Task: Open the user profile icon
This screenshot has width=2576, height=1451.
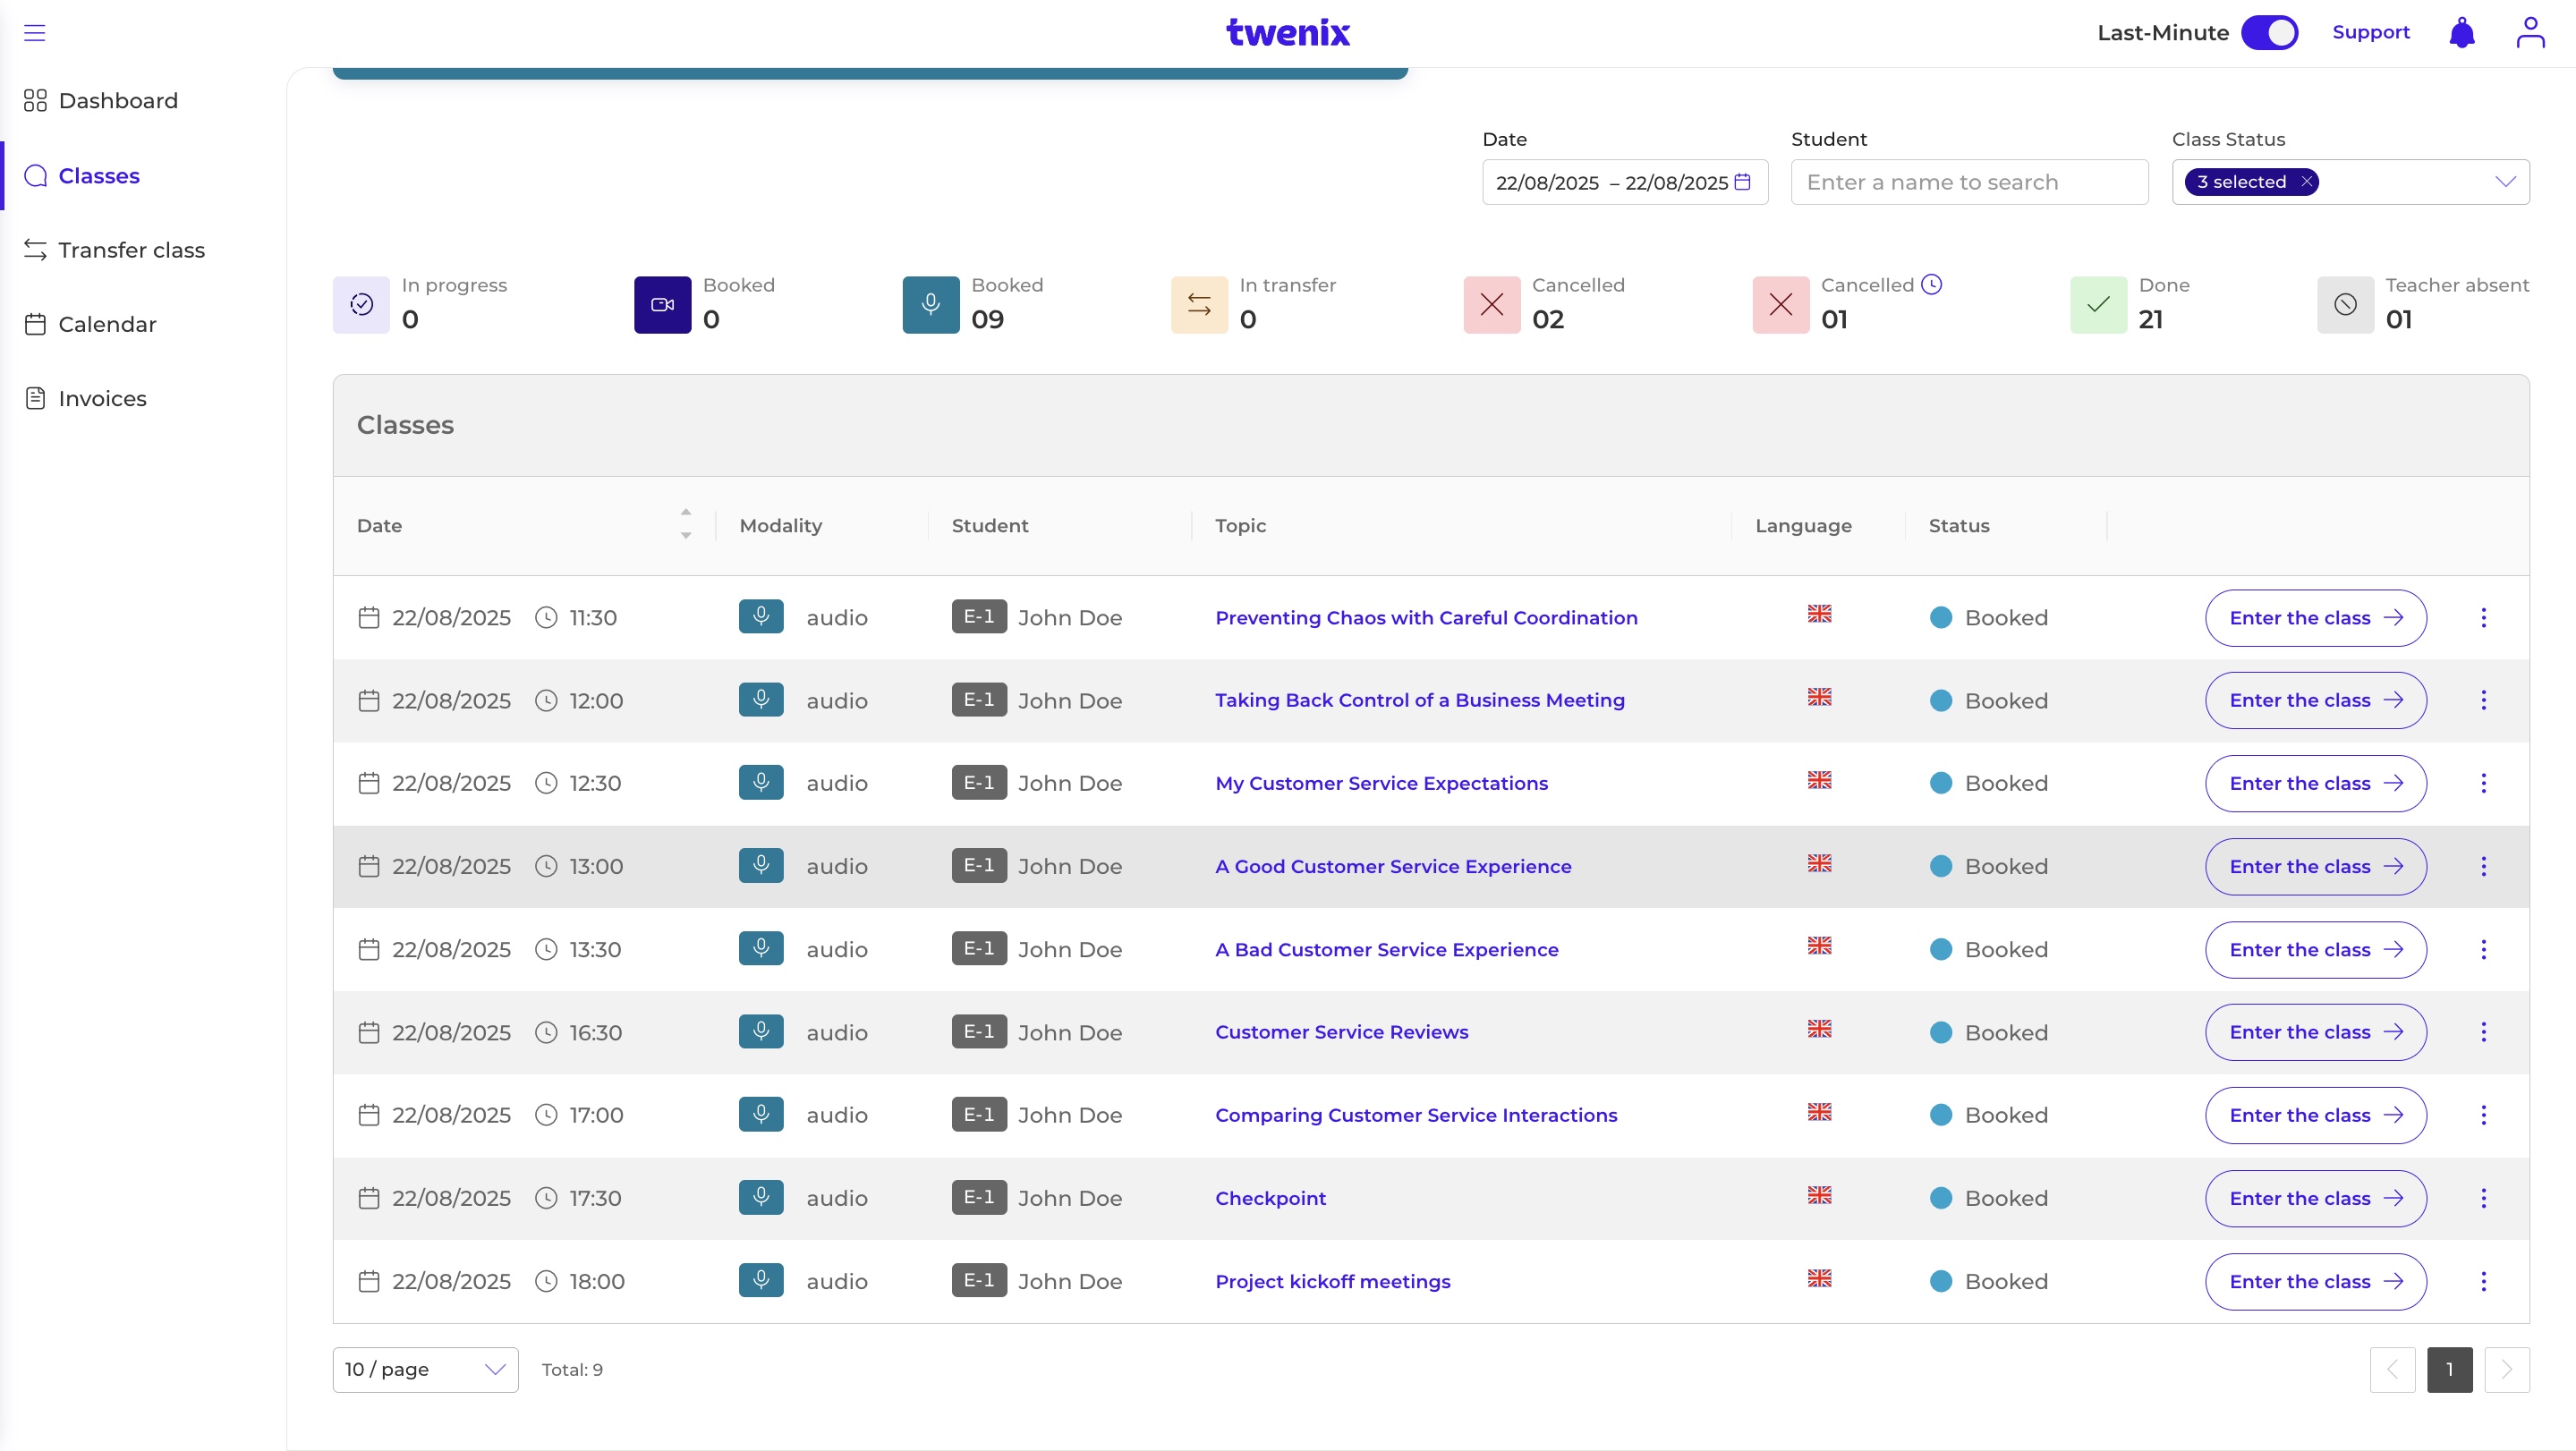Action: 2530,33
